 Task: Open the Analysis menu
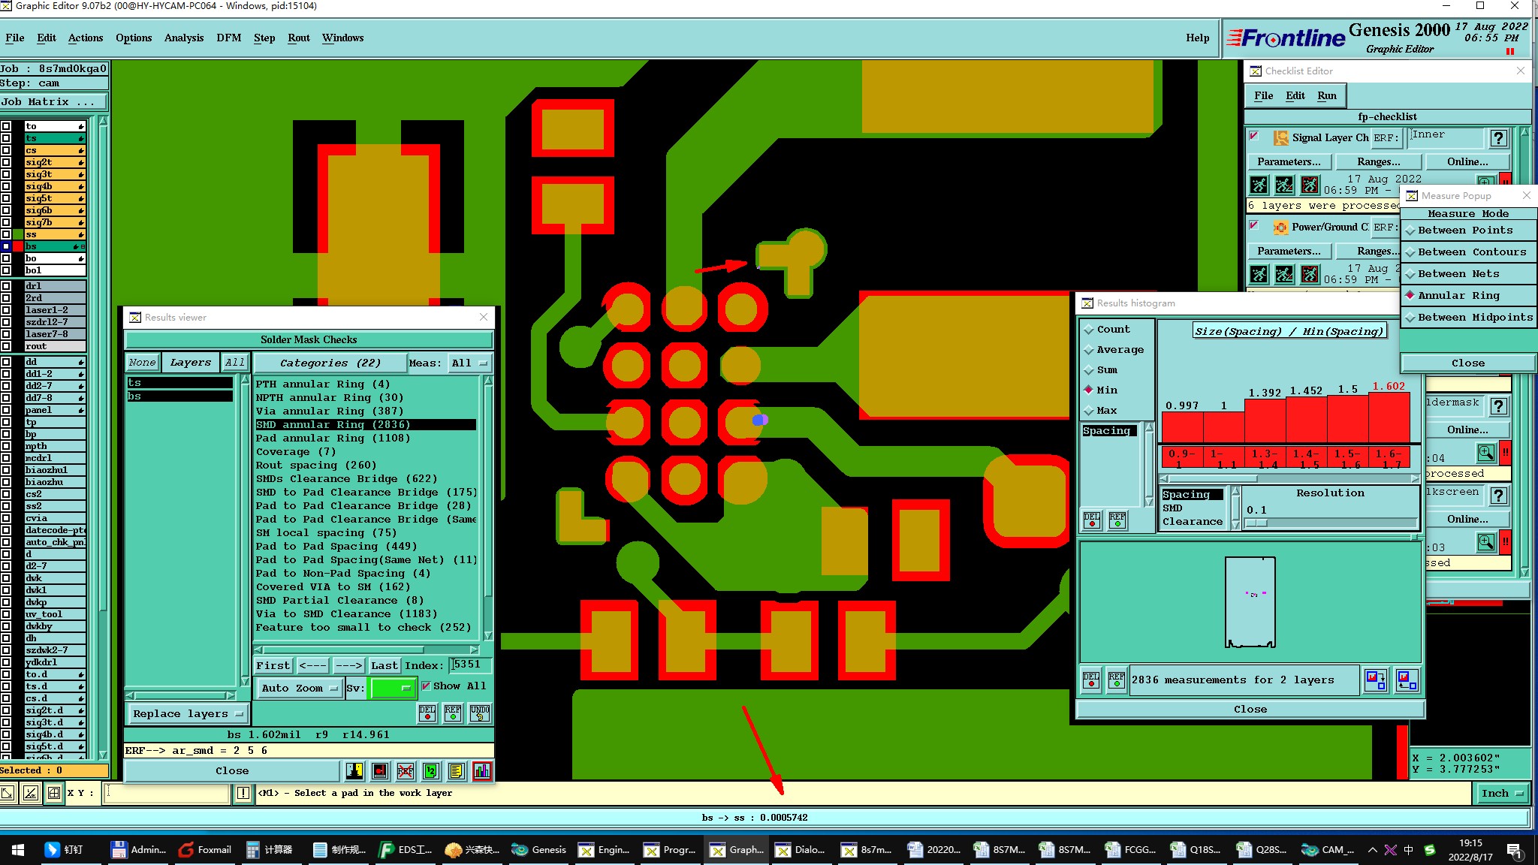183,38
